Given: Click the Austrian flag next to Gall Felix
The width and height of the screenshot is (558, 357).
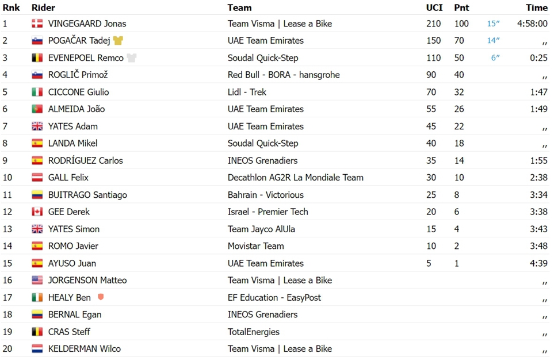Looking at the screenshot, I should [37, 178].
